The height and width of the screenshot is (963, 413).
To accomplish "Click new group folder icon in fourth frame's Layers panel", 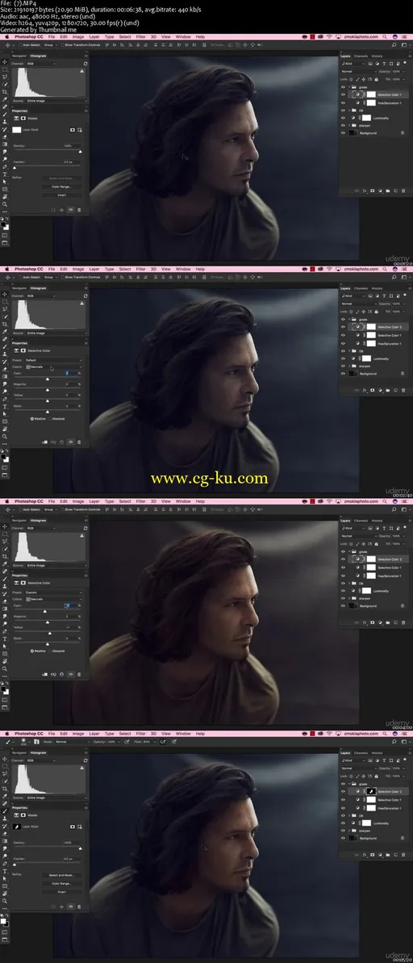I will [x=388, y=855].
